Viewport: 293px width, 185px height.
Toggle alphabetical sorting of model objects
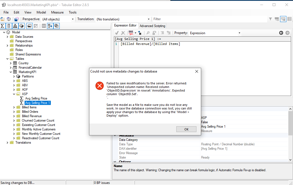(50, 26)
